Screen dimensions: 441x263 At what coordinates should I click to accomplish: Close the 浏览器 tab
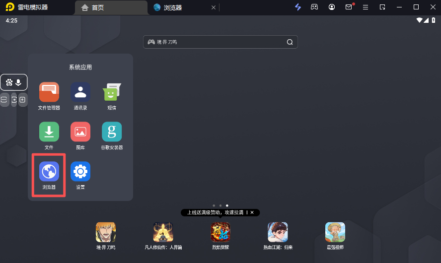[214, 7]
